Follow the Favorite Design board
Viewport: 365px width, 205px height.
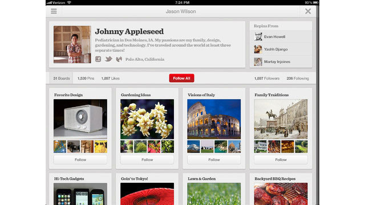[x=80, y=159]
